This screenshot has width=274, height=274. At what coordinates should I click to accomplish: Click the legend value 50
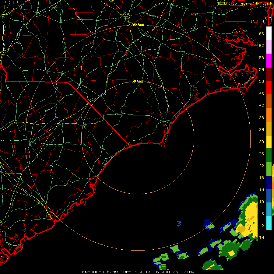point(262,82)
